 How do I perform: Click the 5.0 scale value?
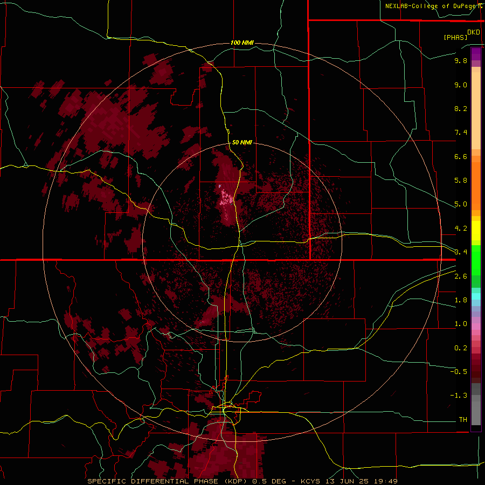click(461, 204)
